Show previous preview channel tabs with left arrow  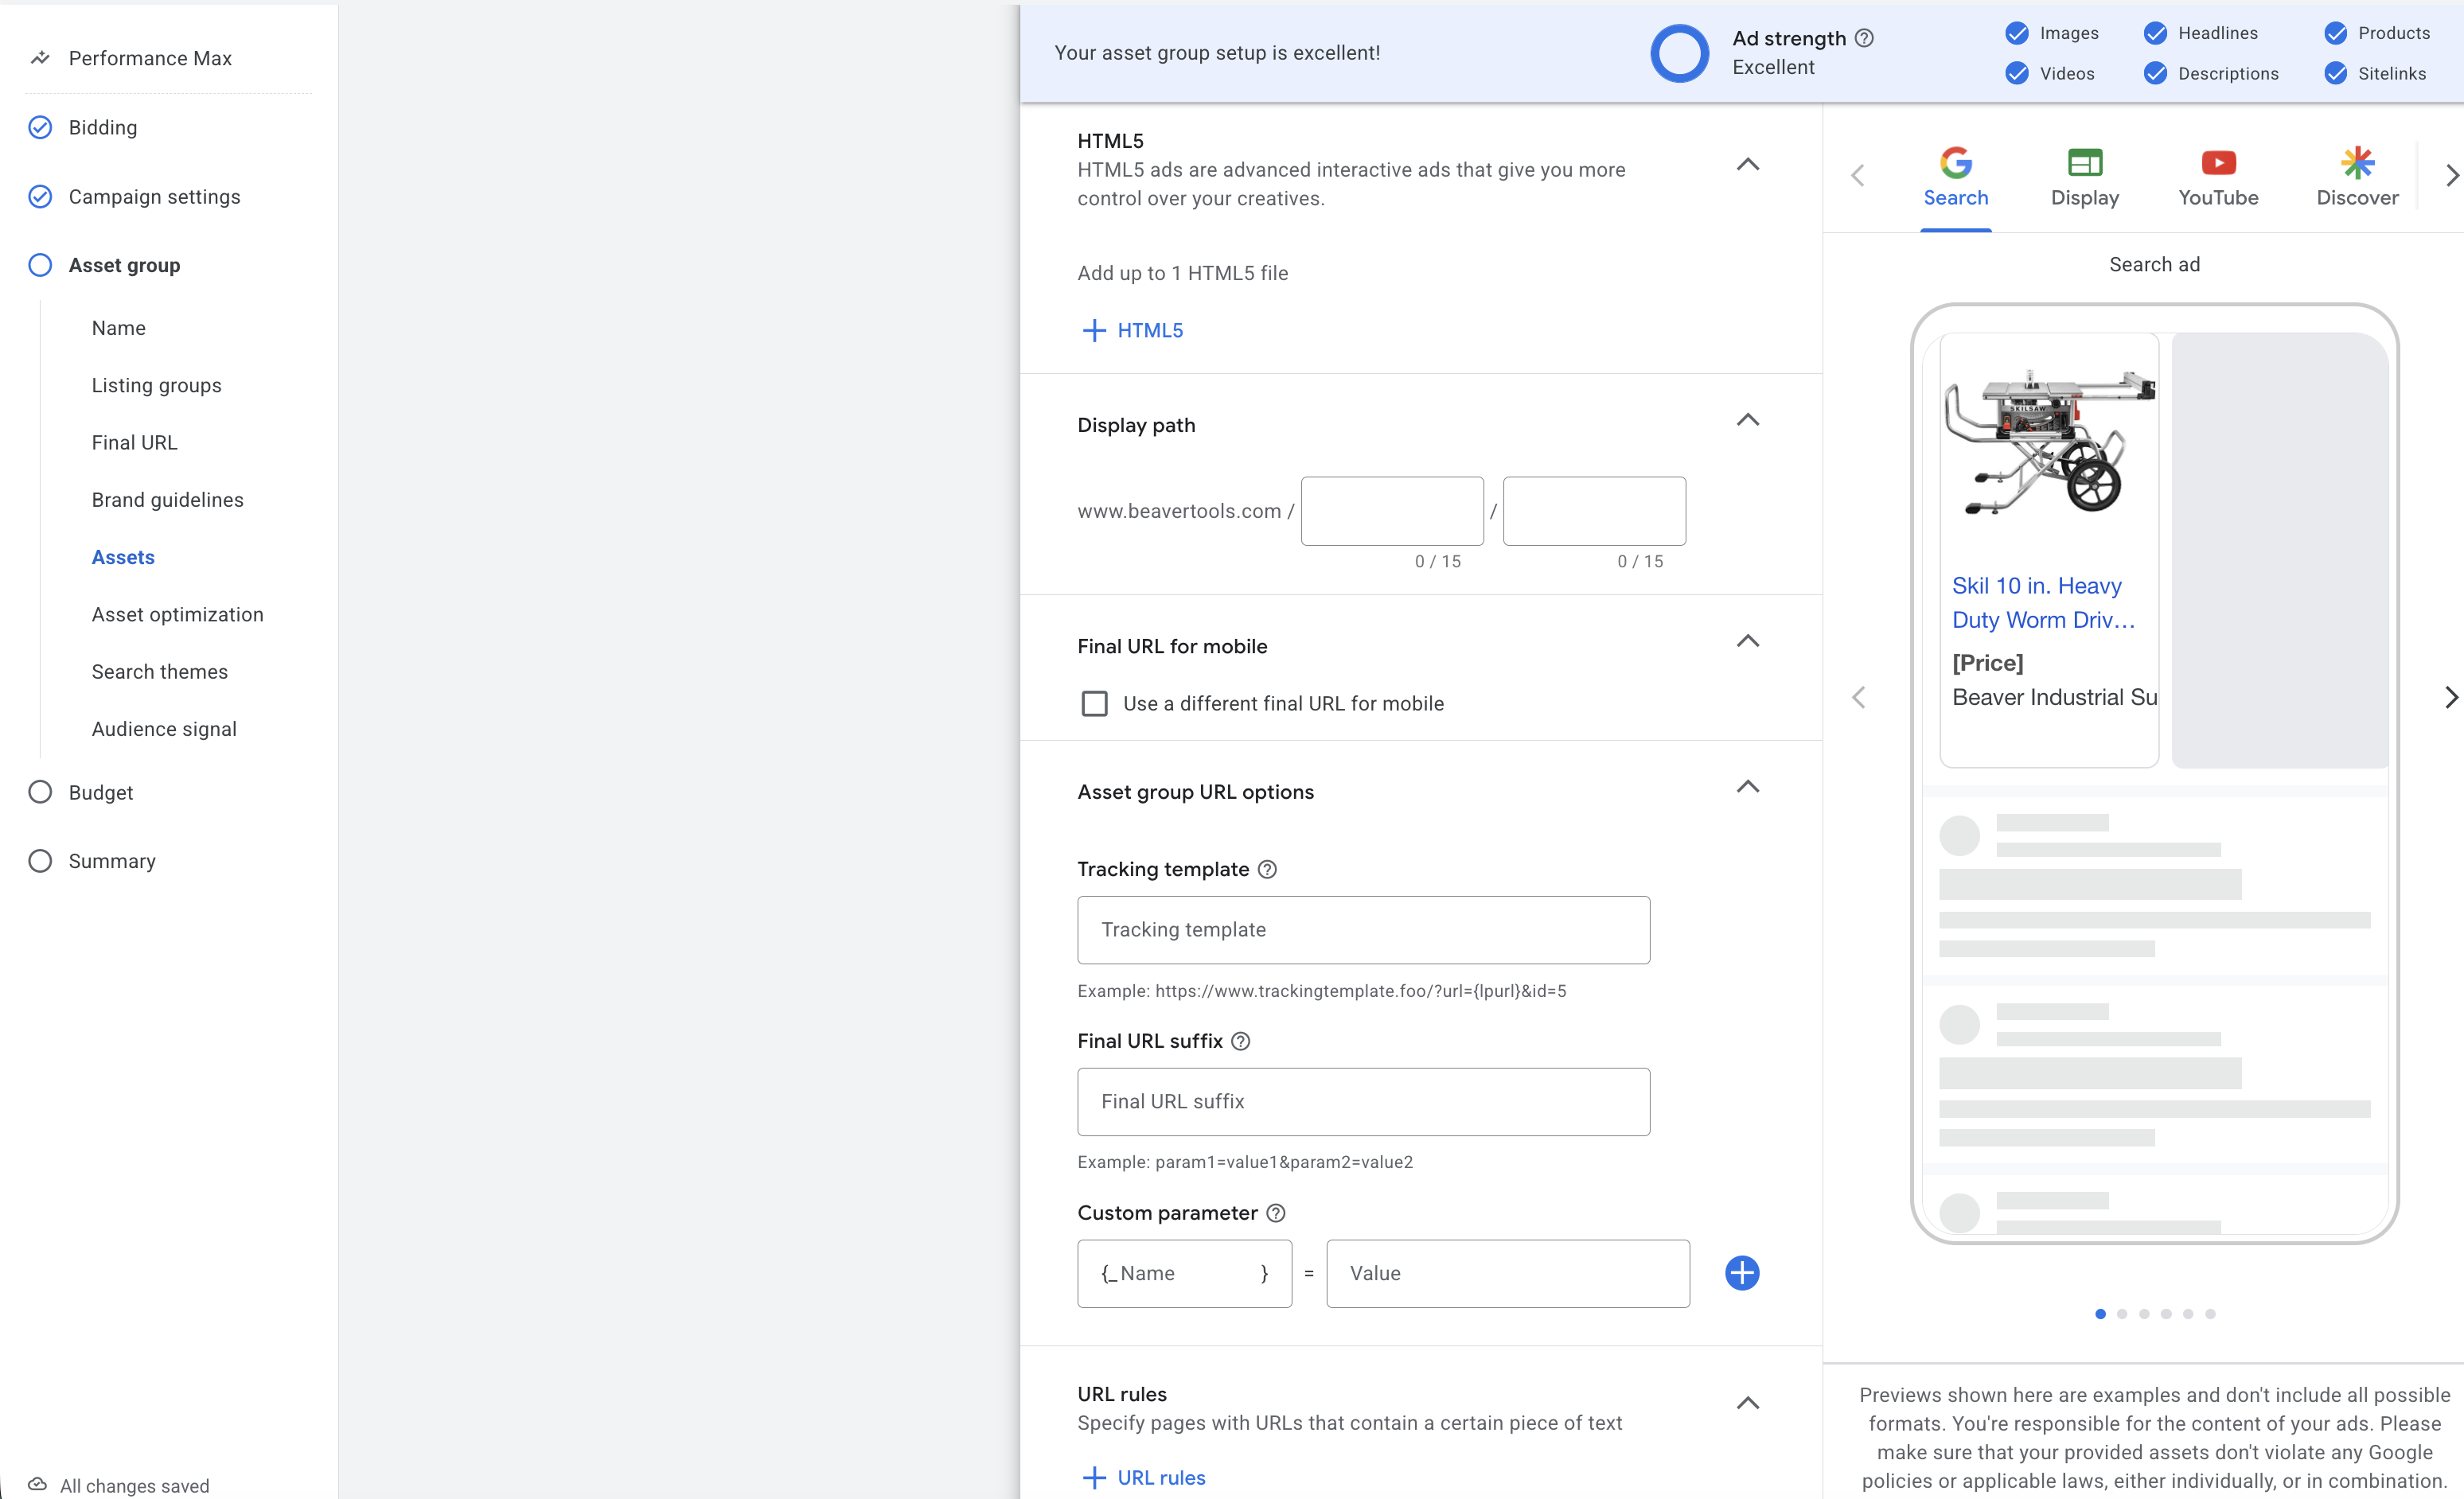(x=1858, y=176)
